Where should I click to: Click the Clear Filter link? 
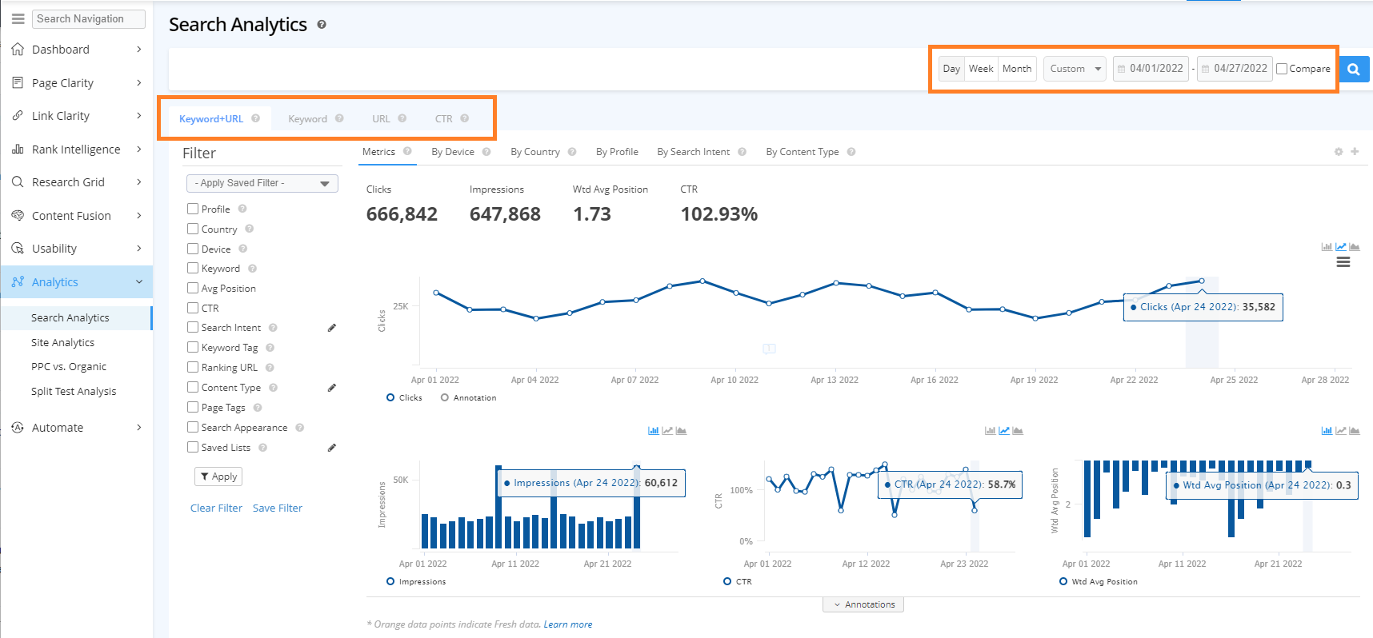[x=216, y=508]
